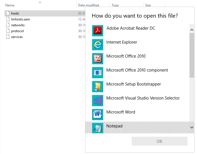Click the Notepad app icon
The width and height of the screenshot is (197, 154).
click(98, 128)
